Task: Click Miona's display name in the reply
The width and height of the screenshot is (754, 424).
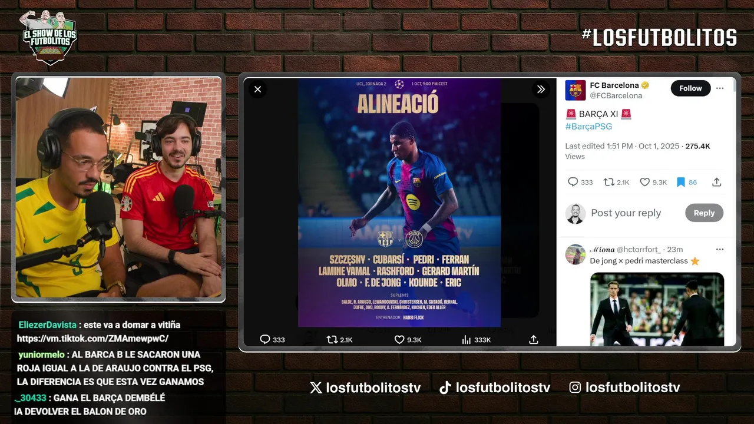Action: pyautogui.click(x=602, y=249)
